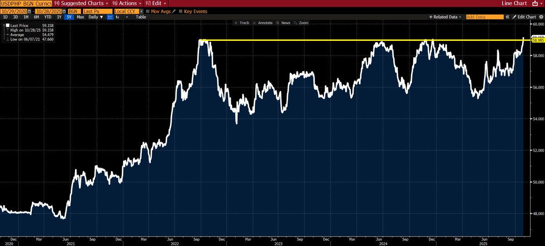The width and height of the screenshot is (545, 246).
Task: Click the Last Px field
Action: tap(98, 11)
